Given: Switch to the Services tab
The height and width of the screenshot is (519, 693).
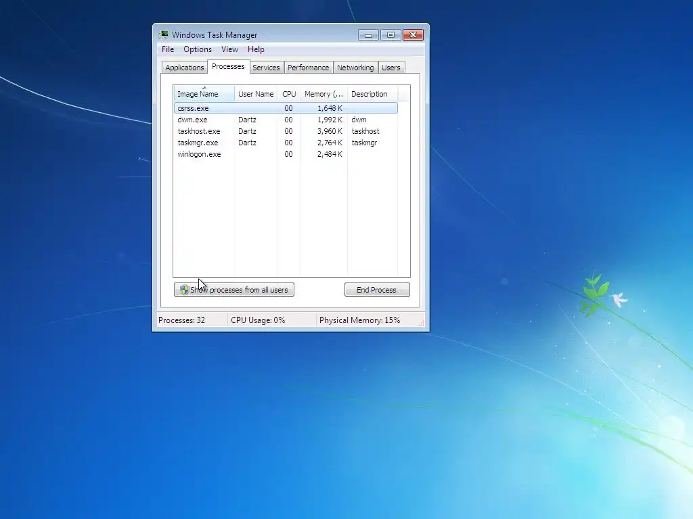Looking at the screenshot, I should pyautogui.click(x=266, y=68).
